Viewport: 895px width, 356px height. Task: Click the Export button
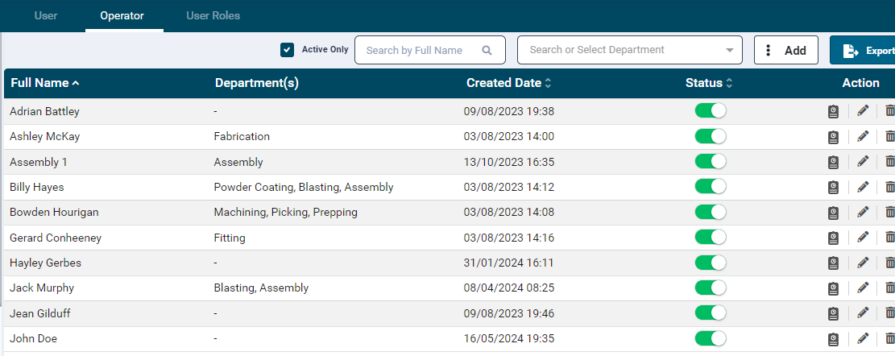point(866,50)
